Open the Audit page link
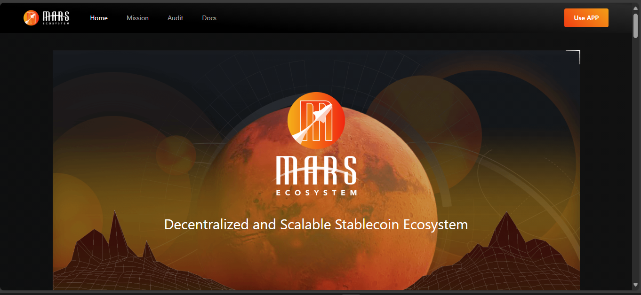This screenshot has height=295, width=641. pyautogui.click(x=175, y=18)
